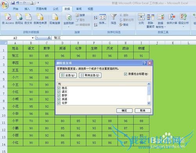The width and height of the screenshot is (196, 153).
Task: Select column A header
Action: [x=15, y=43]
